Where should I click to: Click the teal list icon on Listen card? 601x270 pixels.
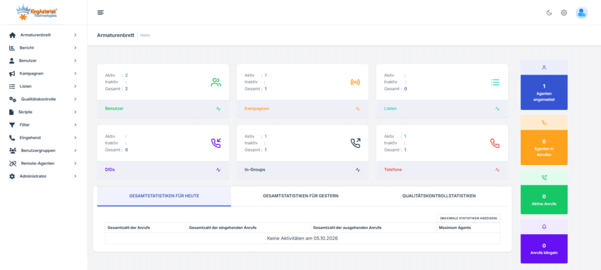[x=495, y=82]
